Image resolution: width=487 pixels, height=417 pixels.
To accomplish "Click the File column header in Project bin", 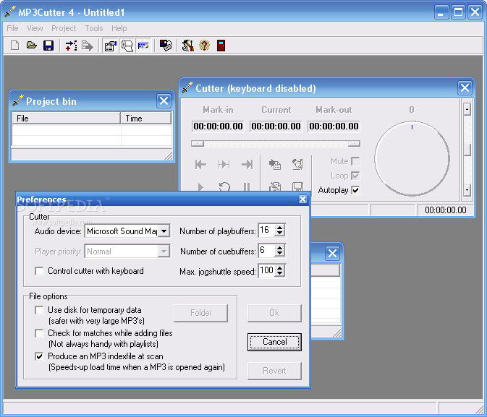I will coord(66,119).
